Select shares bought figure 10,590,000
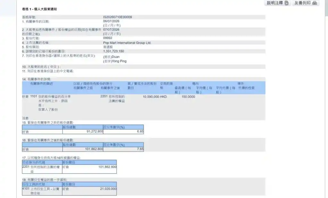 click(x=151, y=97)
